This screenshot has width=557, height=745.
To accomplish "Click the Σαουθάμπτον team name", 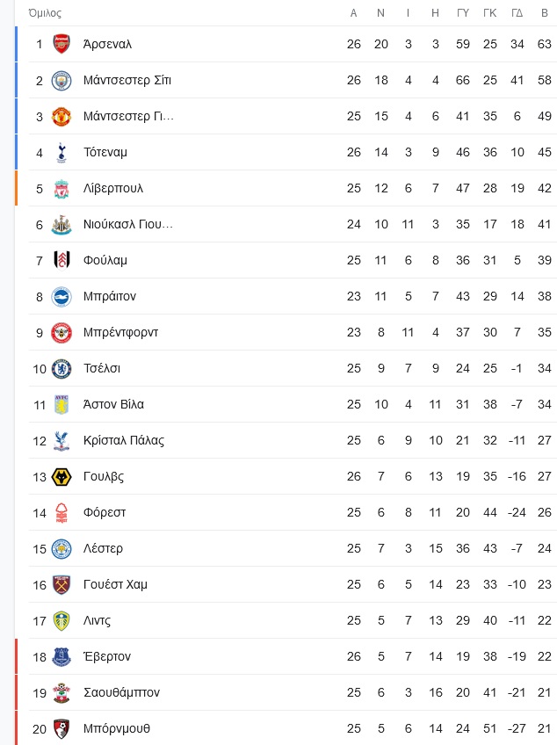I will coord(121,693).
